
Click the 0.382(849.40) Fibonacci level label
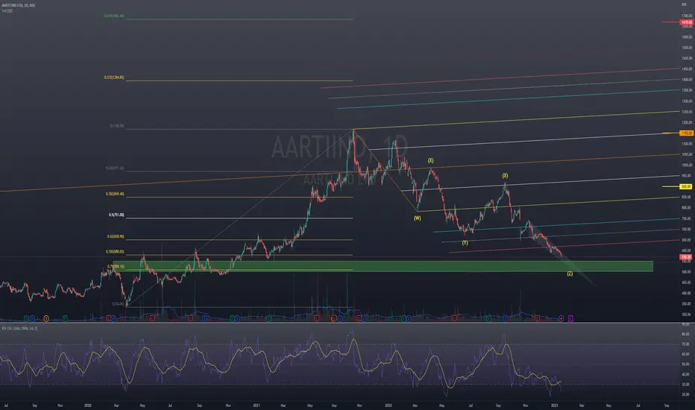pyautogui.click(x=115, y=194)
